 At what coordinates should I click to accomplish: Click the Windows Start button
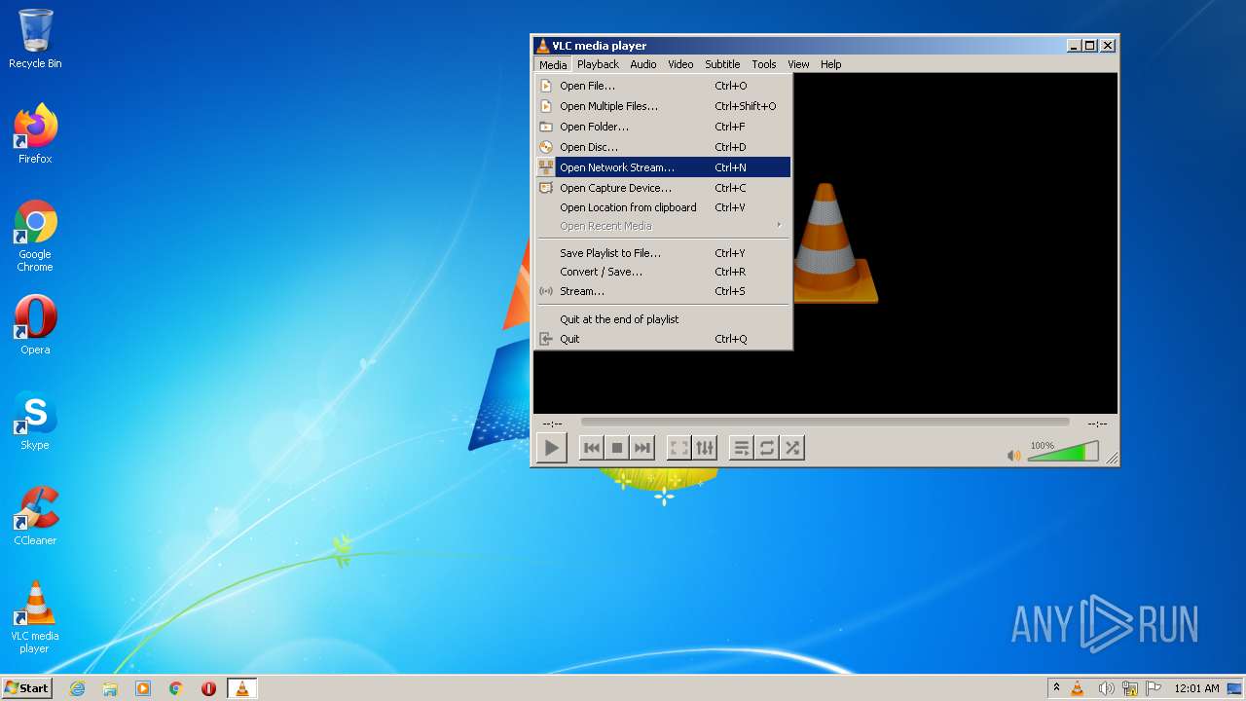26,688
